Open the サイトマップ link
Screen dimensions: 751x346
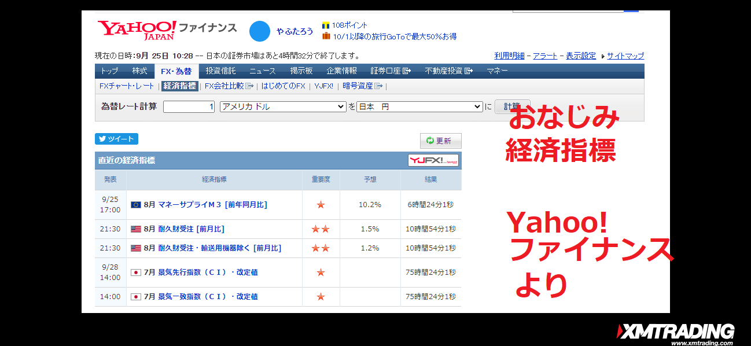(x=625, y=56)
